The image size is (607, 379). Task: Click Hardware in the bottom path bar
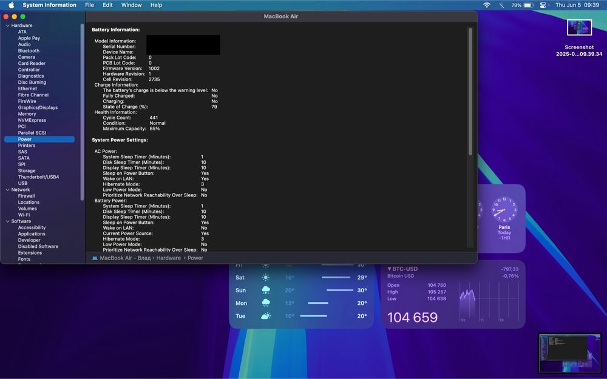pos(168,258)
